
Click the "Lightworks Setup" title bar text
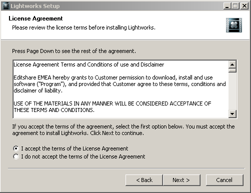coord(35,6)
